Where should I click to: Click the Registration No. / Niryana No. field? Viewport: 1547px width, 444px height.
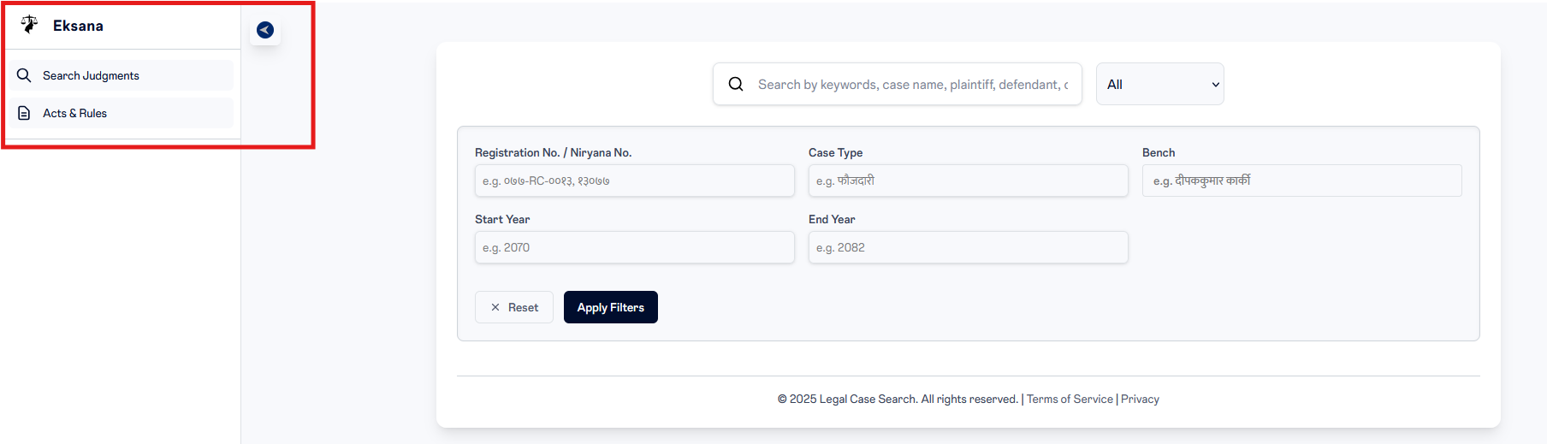pos(634,181)
